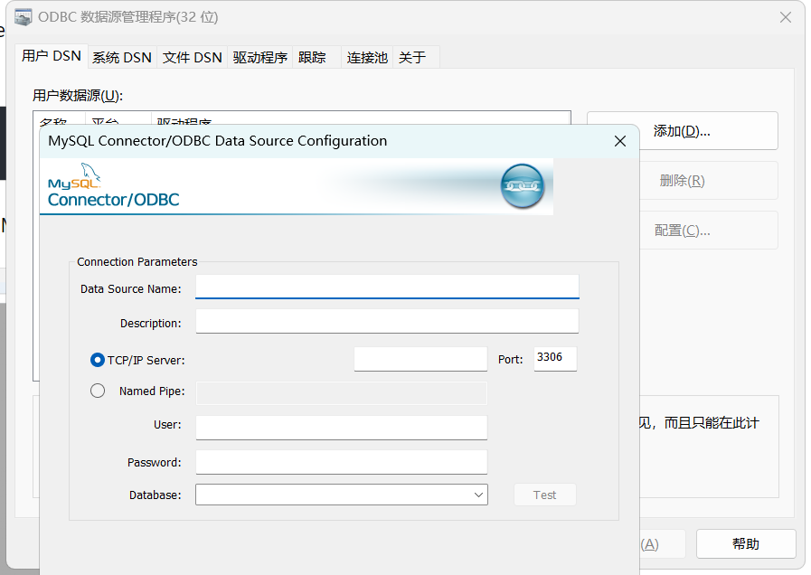Expand the Database dropdown list
The height and width of the screenshot is (575, 811).
coord(478,495)
